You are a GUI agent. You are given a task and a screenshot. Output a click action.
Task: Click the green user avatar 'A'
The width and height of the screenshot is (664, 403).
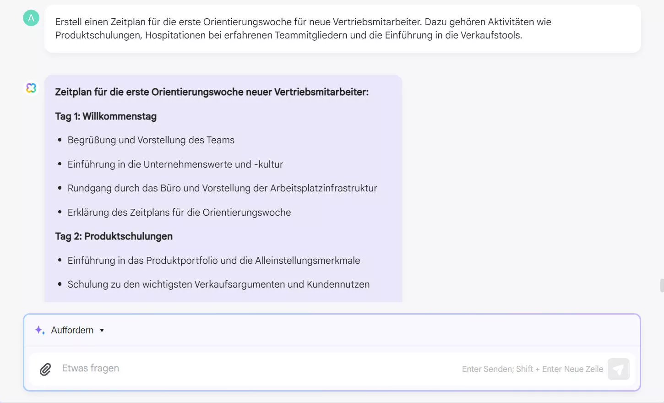[x=31, y=18]
